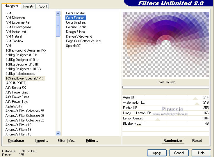This screenshot has height=157, width=214.
Task: Select &<Bkg Designer sf10 I> category
Action: (22, 55)
